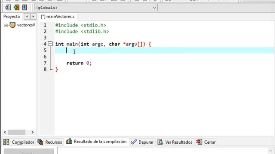
Task: Select the mainVectores.c editor tab
Action: tap(58, 17)
